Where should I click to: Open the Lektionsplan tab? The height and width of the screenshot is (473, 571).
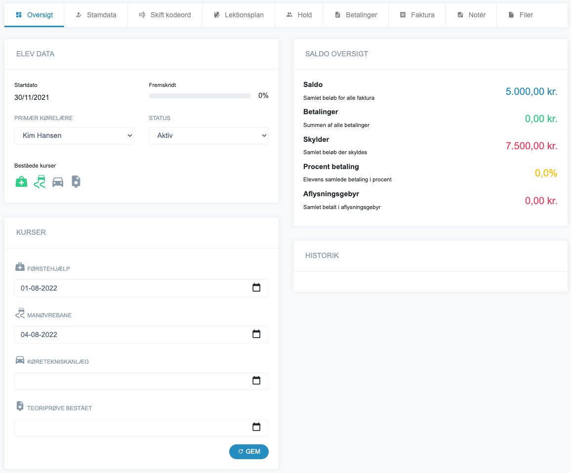click(x=239, y=15)
